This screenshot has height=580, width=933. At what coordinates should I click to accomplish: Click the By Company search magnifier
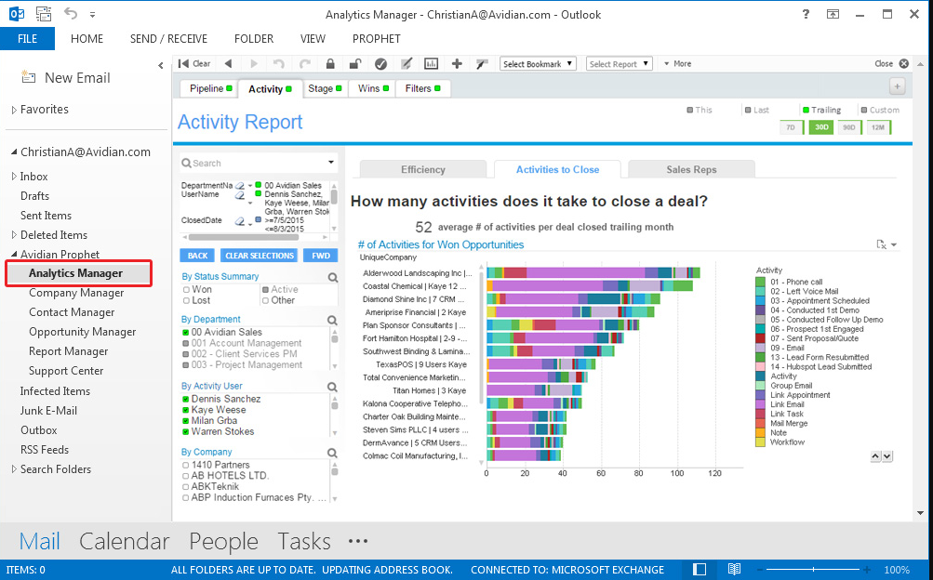333,453
